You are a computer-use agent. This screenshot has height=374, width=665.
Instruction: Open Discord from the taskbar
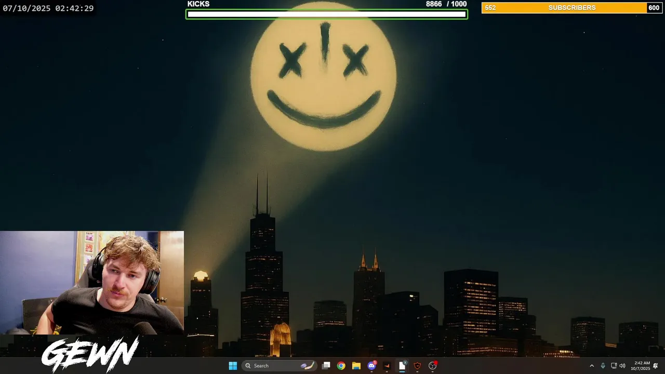(x=371, y=366)
